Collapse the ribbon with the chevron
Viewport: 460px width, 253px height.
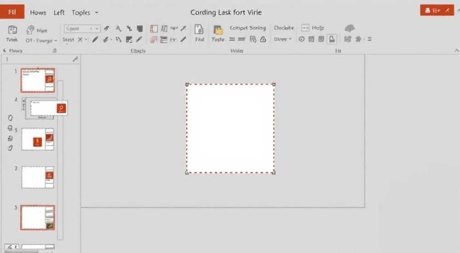tap(456, 51)
